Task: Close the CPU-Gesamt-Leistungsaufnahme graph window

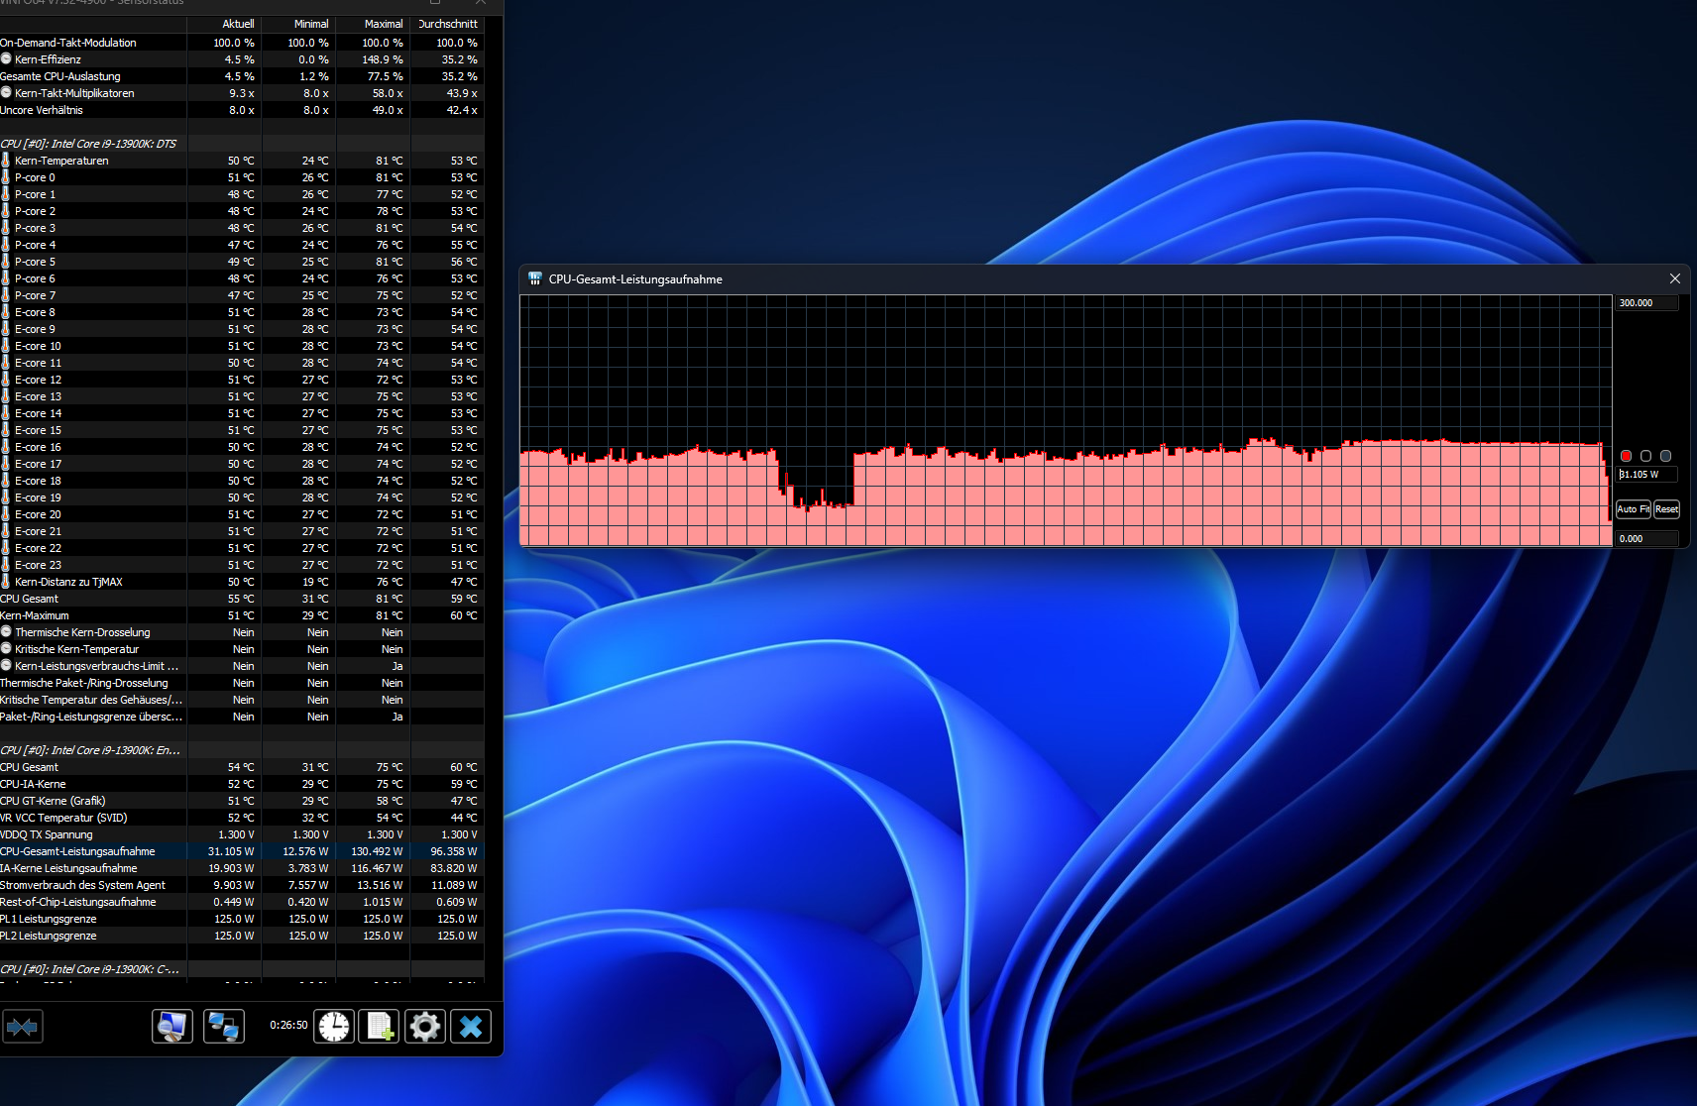Action: [x=1675, y=279]
